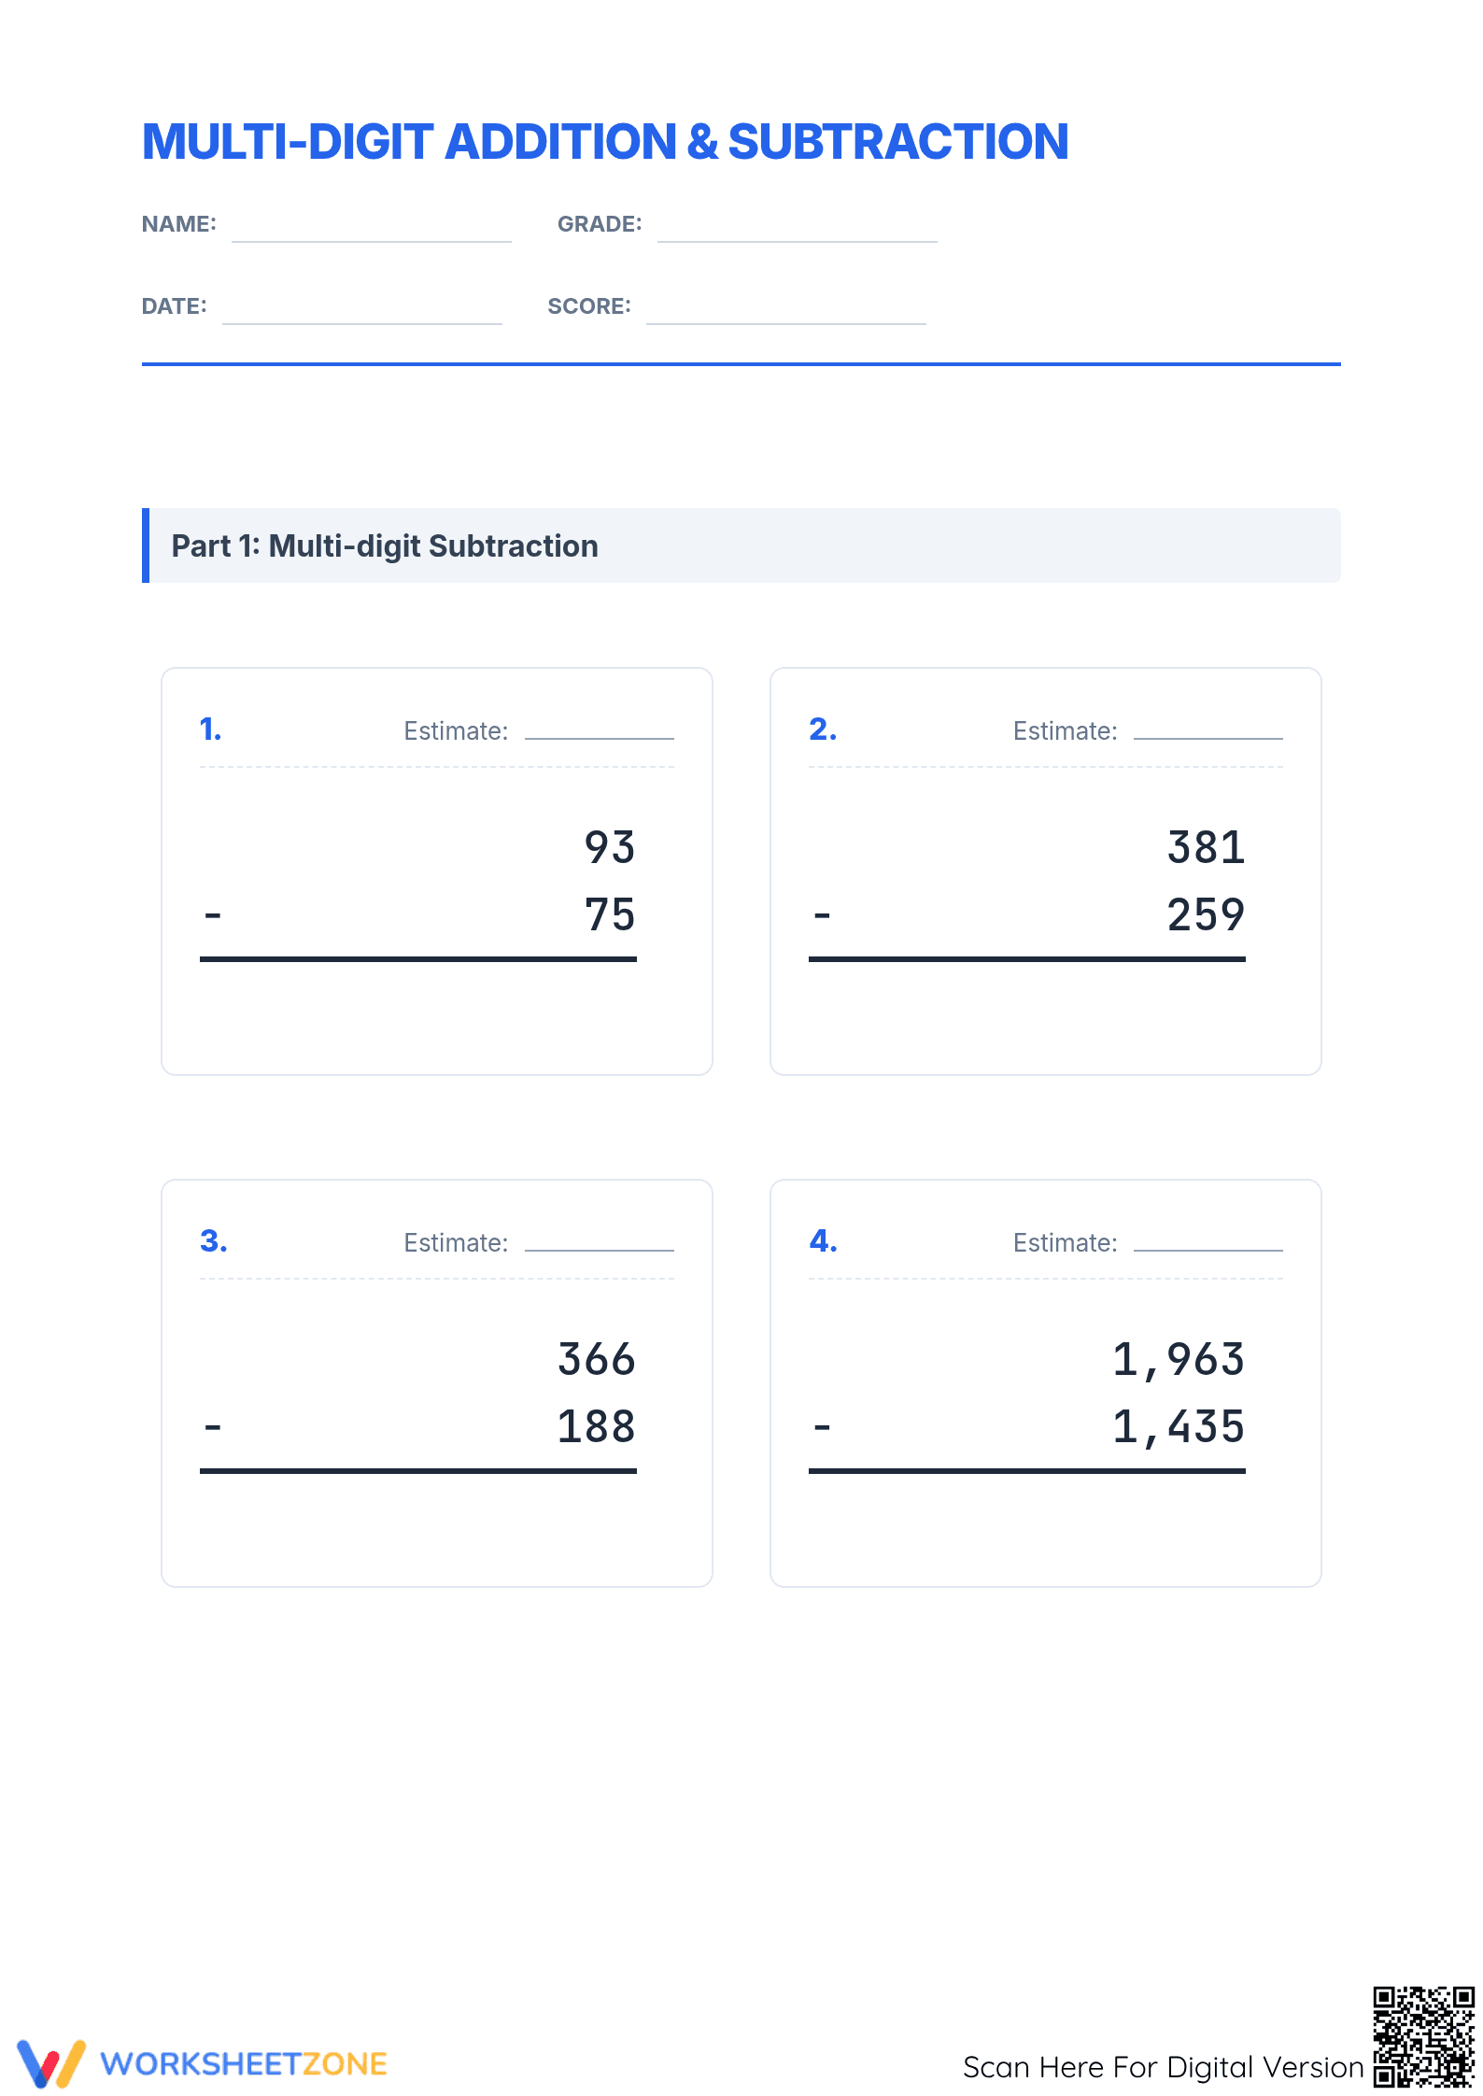Image resolution: width=1483 pixels, height=2096 pixels.
Task: Click the Scan Here For Digital Version text
Action: [x=1163, y=2067]
